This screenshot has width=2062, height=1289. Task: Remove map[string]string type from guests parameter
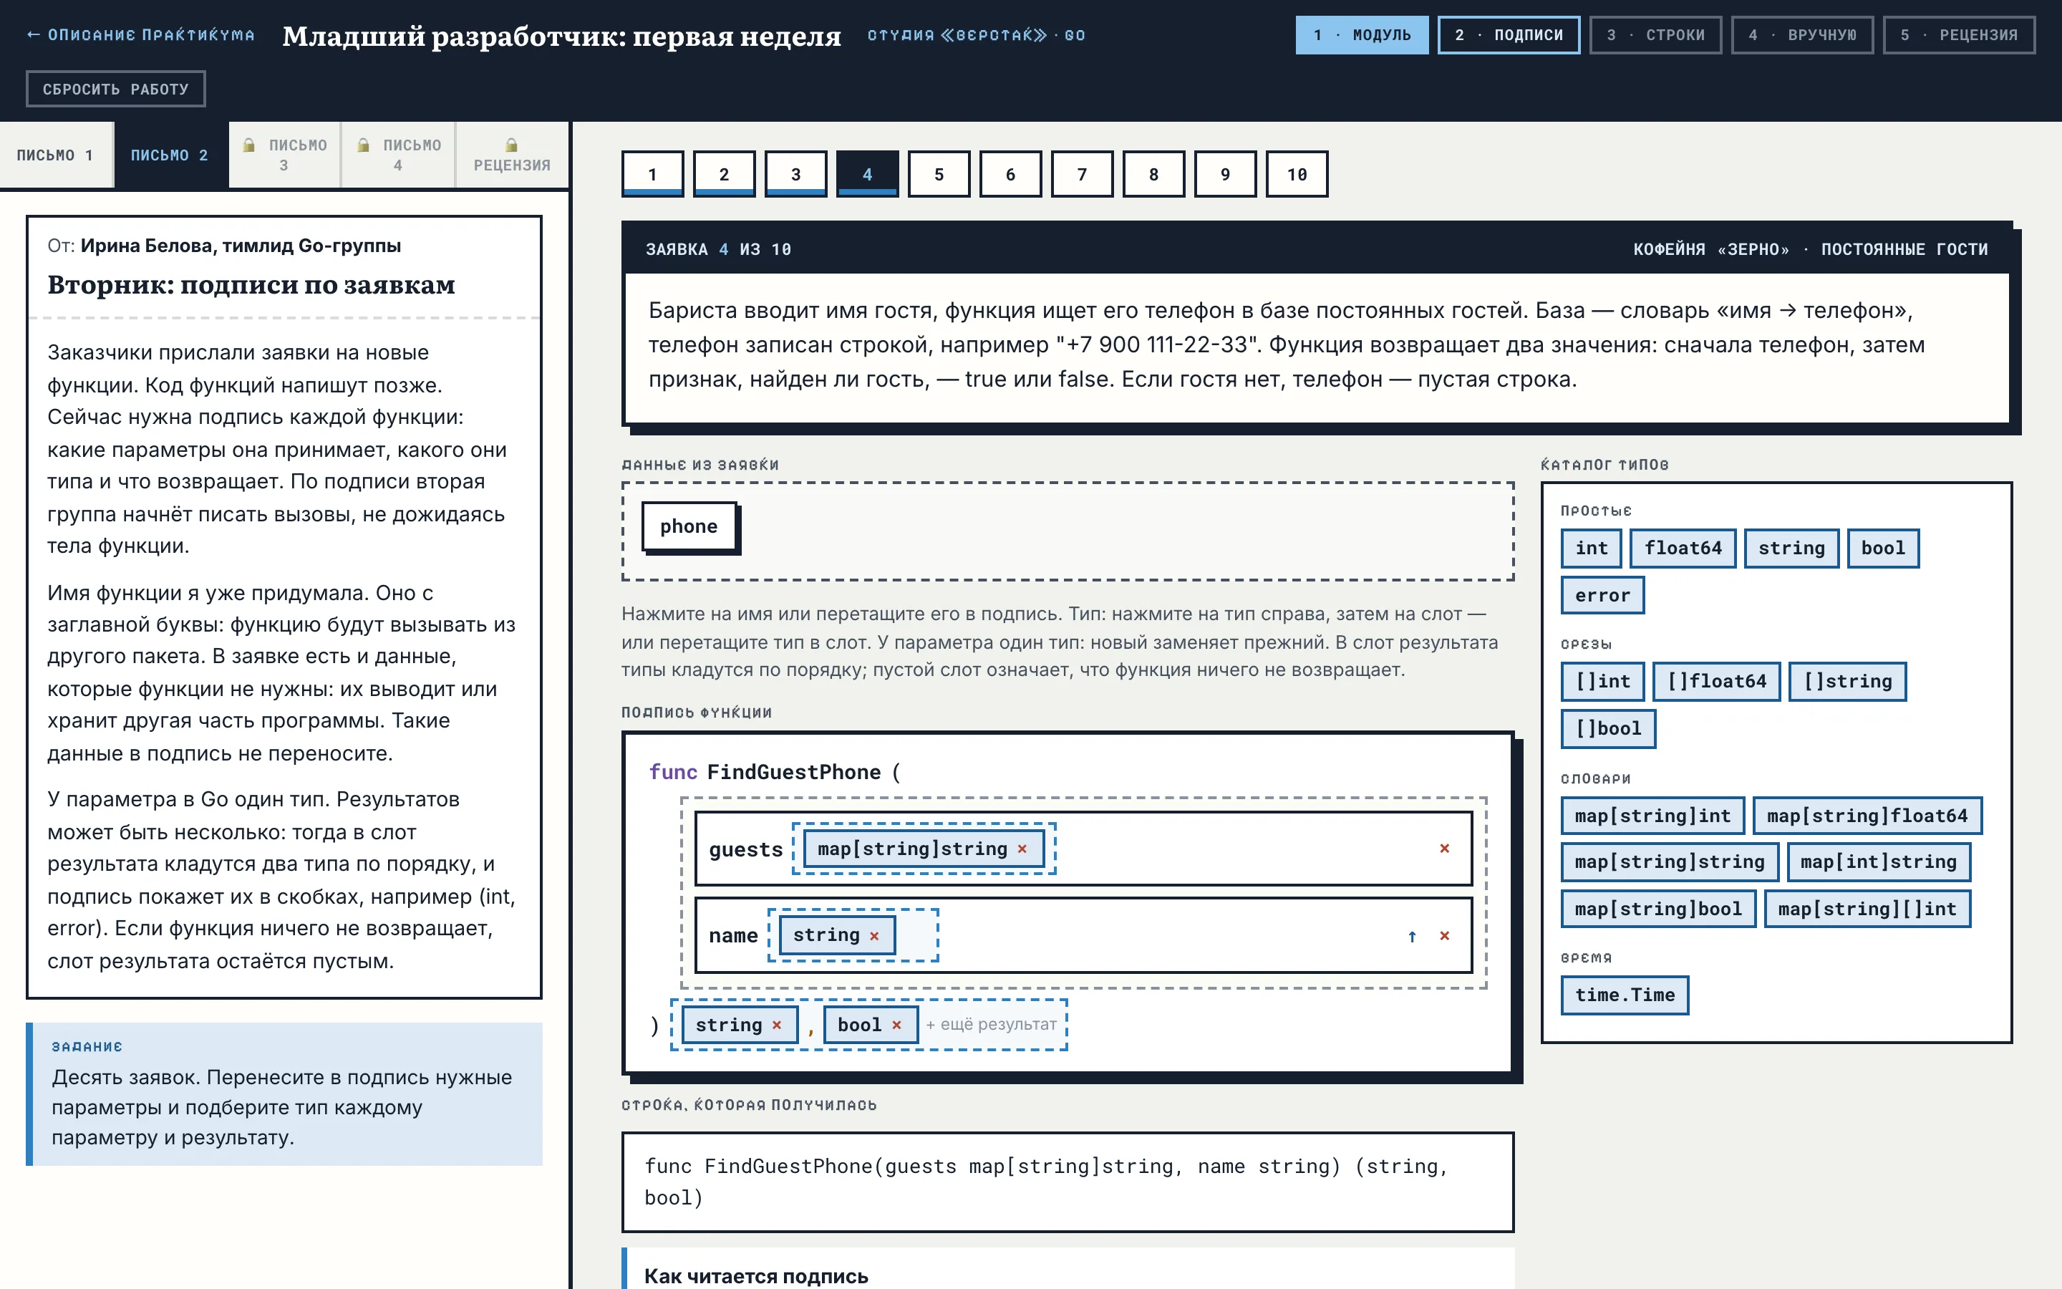coord(1022,849)
